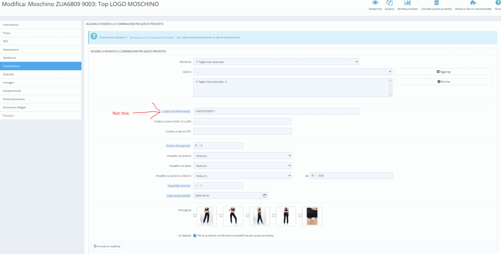Click the unit price 'da' amount field
Image resolution: width=501 pixels, height=254 pixels.
(355, 176)
